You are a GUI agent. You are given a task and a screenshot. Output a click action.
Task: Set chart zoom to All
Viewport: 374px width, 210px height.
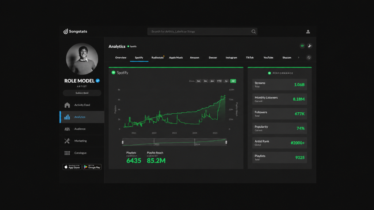click(233, 81)
